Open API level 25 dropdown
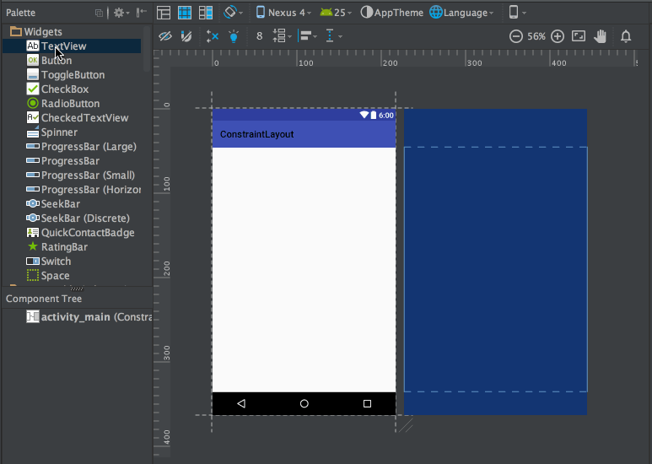The width and height of the screenshot is (652, 464). 336,13
